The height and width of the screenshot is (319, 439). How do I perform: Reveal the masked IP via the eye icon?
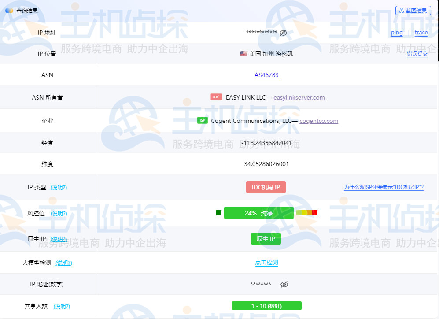[x=283, y=33]
